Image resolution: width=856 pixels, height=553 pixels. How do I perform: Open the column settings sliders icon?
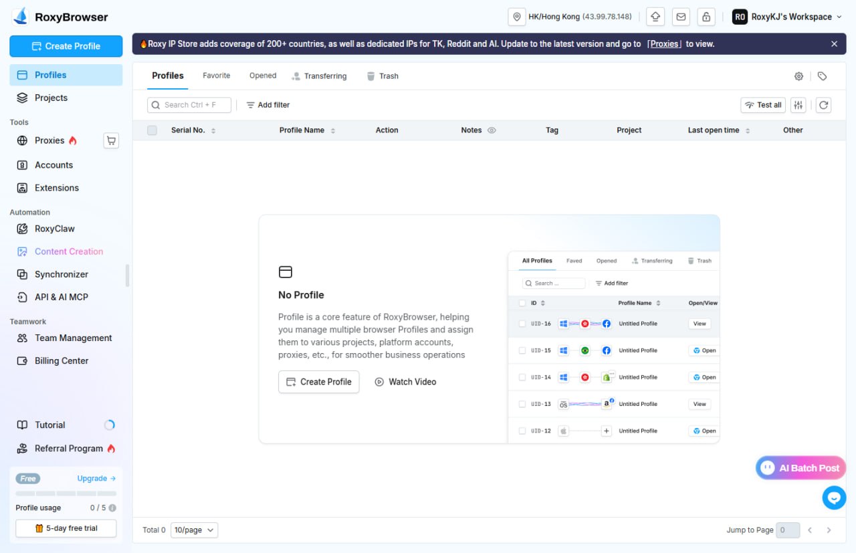click(798, 105)
